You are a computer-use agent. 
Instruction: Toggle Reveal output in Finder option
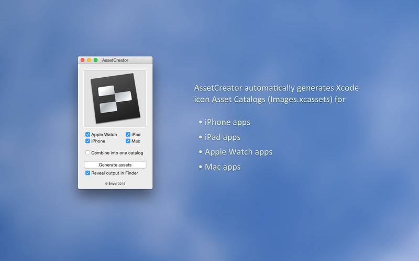click(x=88, y=173)
